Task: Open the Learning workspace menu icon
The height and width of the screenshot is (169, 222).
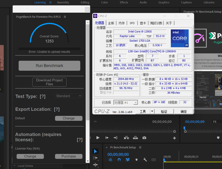Action: pyautogui.click(x=50, y=2)
